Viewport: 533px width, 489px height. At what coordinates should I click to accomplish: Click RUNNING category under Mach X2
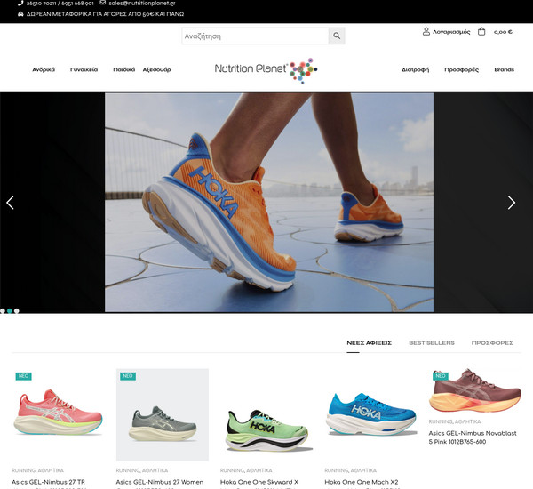(x=336, y=470)
